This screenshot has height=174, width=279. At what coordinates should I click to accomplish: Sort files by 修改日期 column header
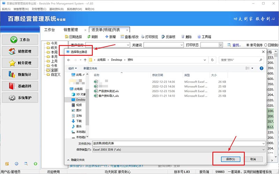coord(158,75)
